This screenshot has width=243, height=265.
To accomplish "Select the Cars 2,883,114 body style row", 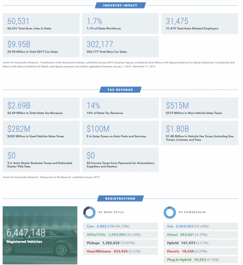I will 120,226.
